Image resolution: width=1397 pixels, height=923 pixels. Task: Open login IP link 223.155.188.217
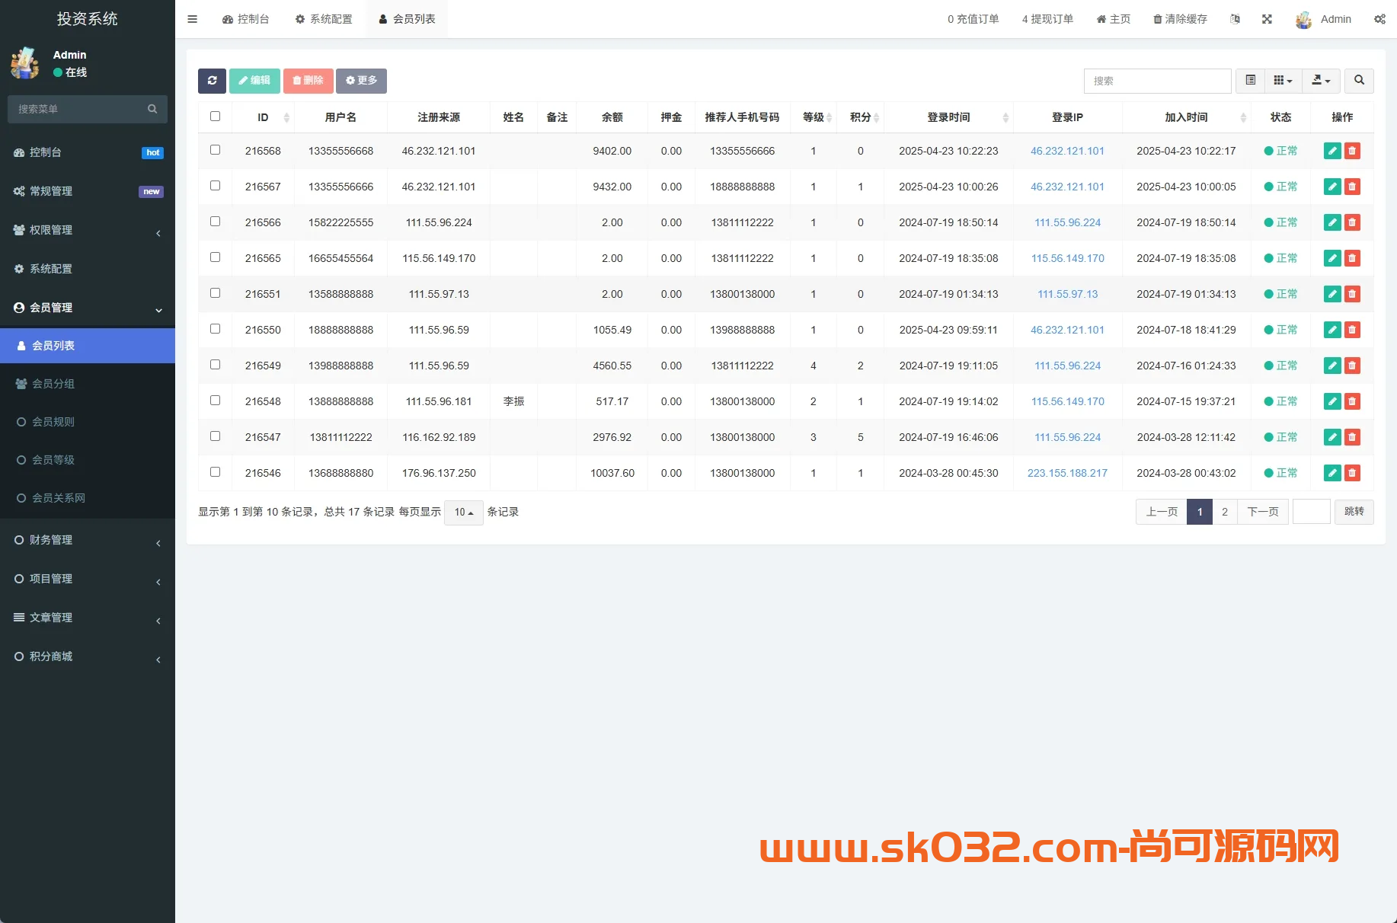tap(1067, 472)
